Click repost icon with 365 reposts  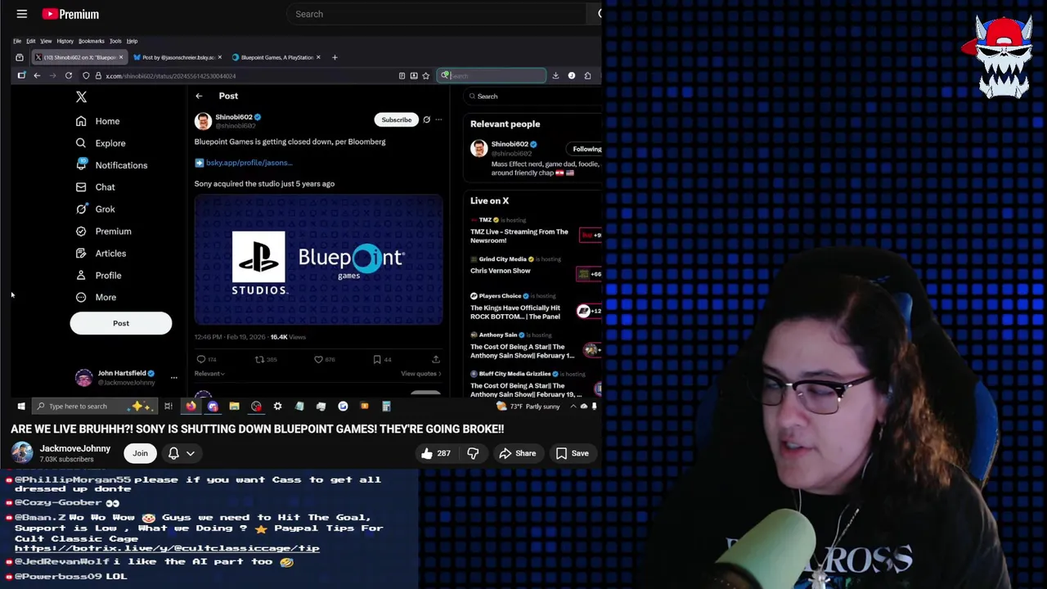tap(259, 359)
